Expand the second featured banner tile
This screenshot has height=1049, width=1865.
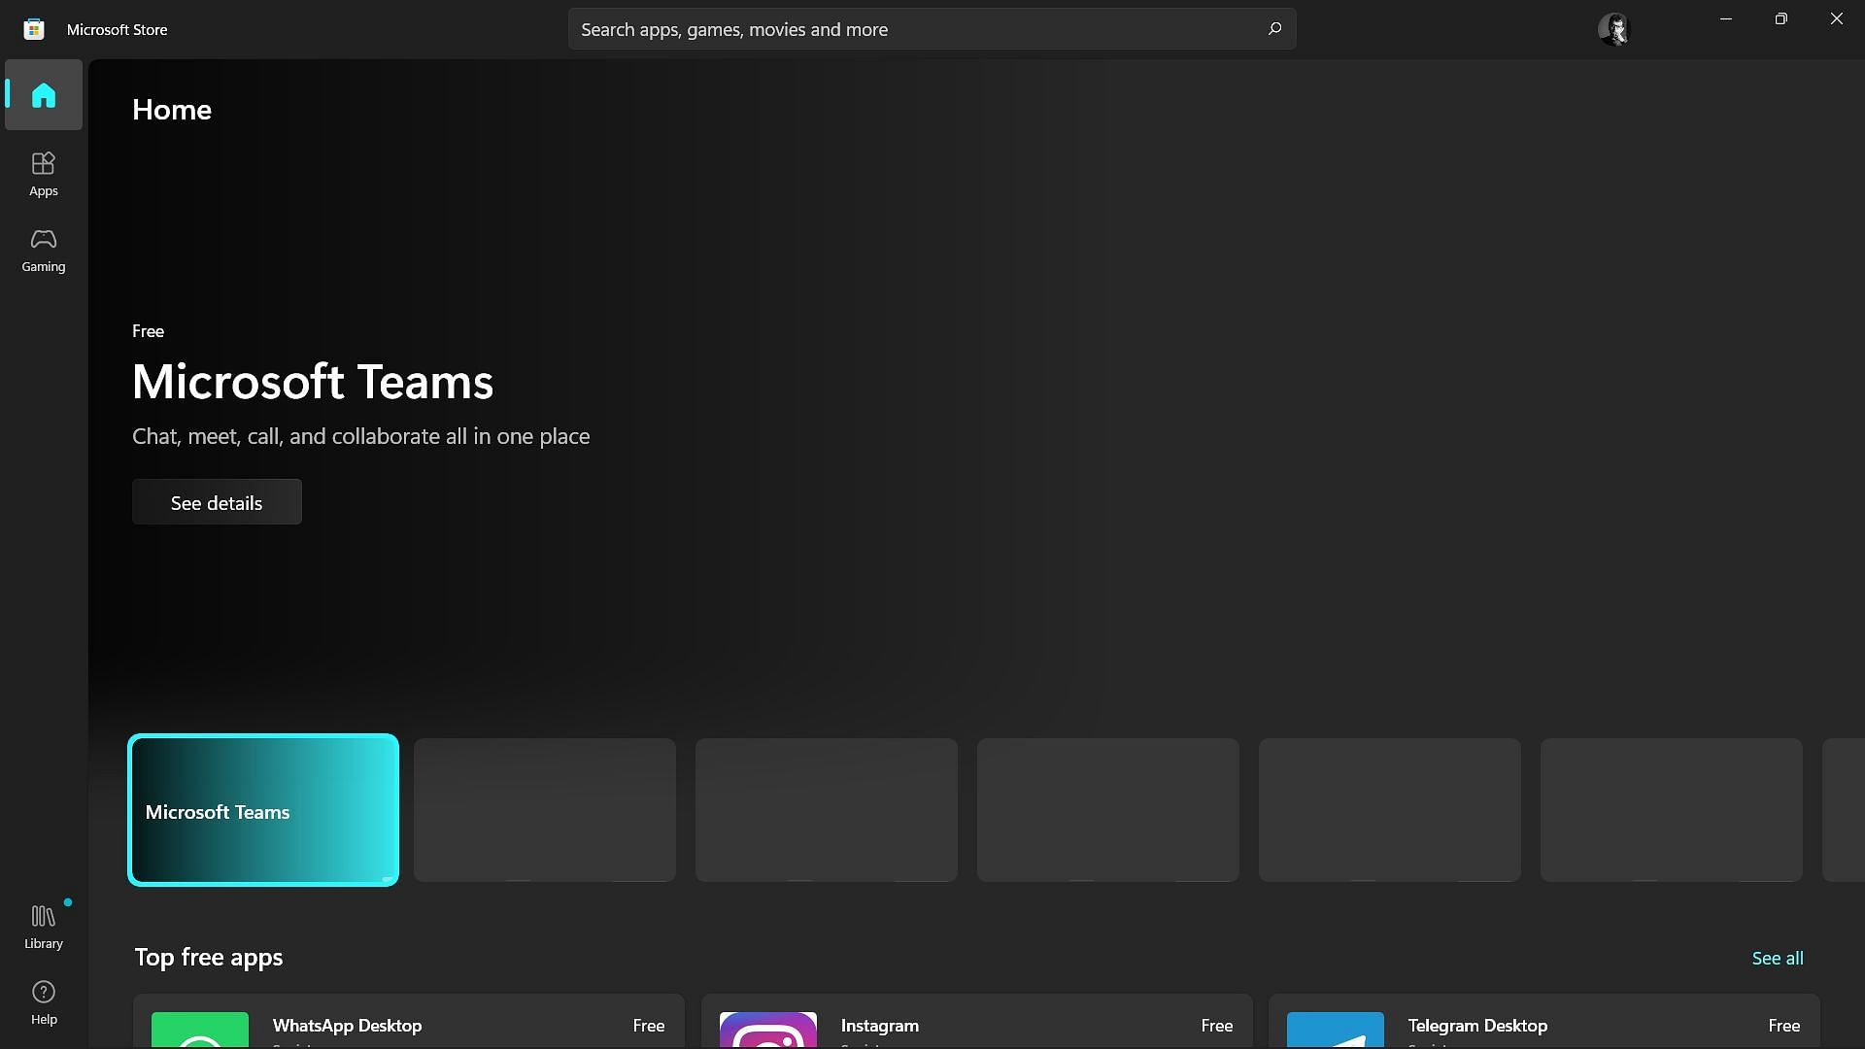pyautogui.click(x=544, y=809)
